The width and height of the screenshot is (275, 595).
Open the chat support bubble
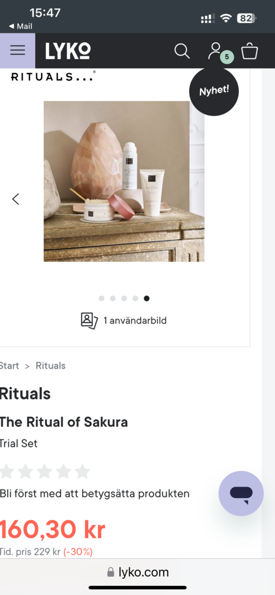[241, 493]
